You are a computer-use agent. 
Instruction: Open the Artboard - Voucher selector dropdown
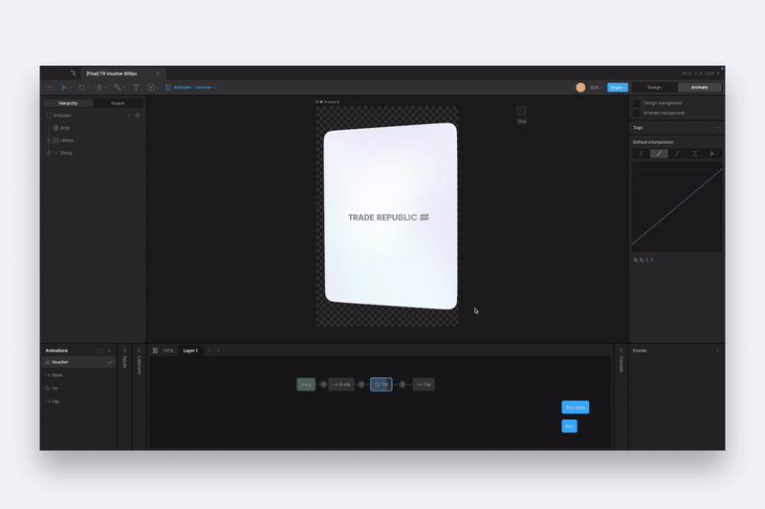point(191,88)
